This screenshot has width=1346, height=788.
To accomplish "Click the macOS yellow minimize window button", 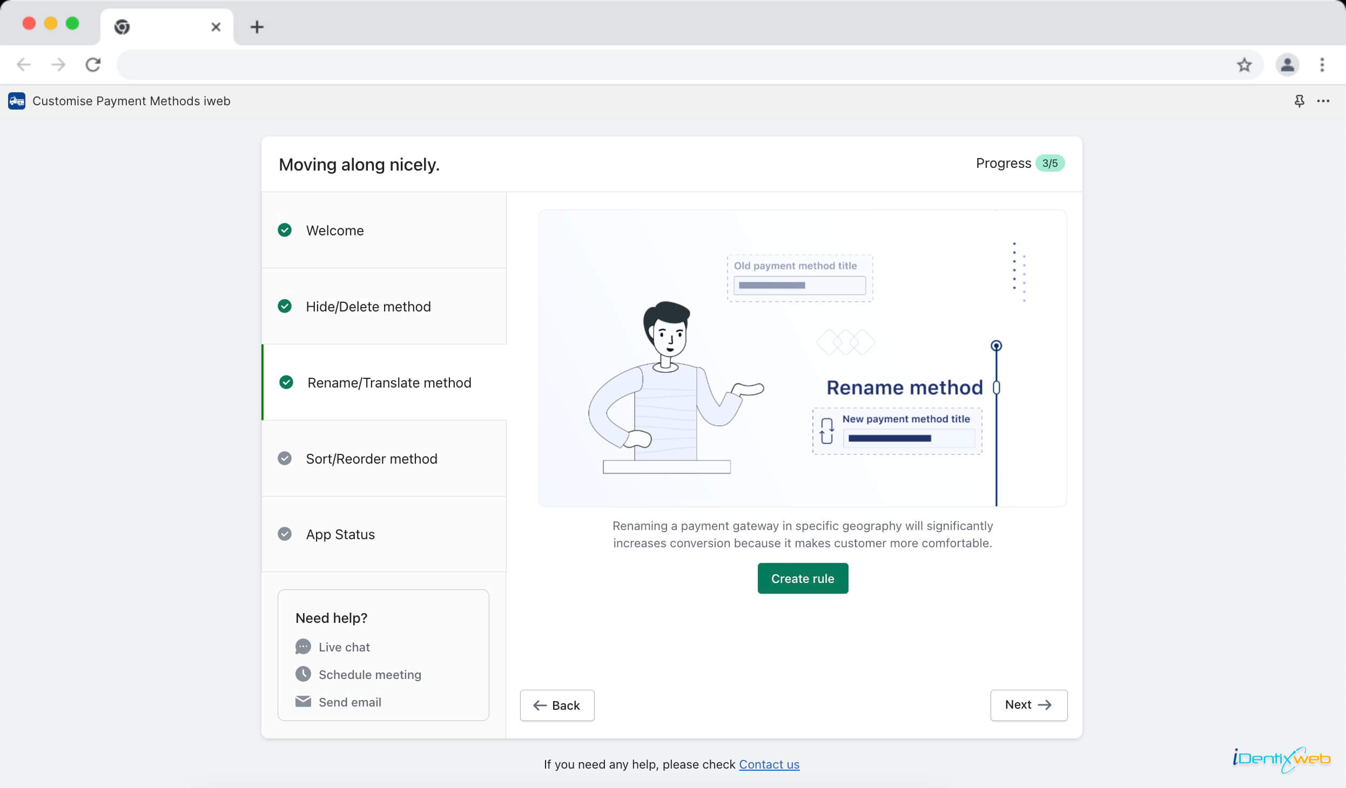I will [x=51, y=23].
